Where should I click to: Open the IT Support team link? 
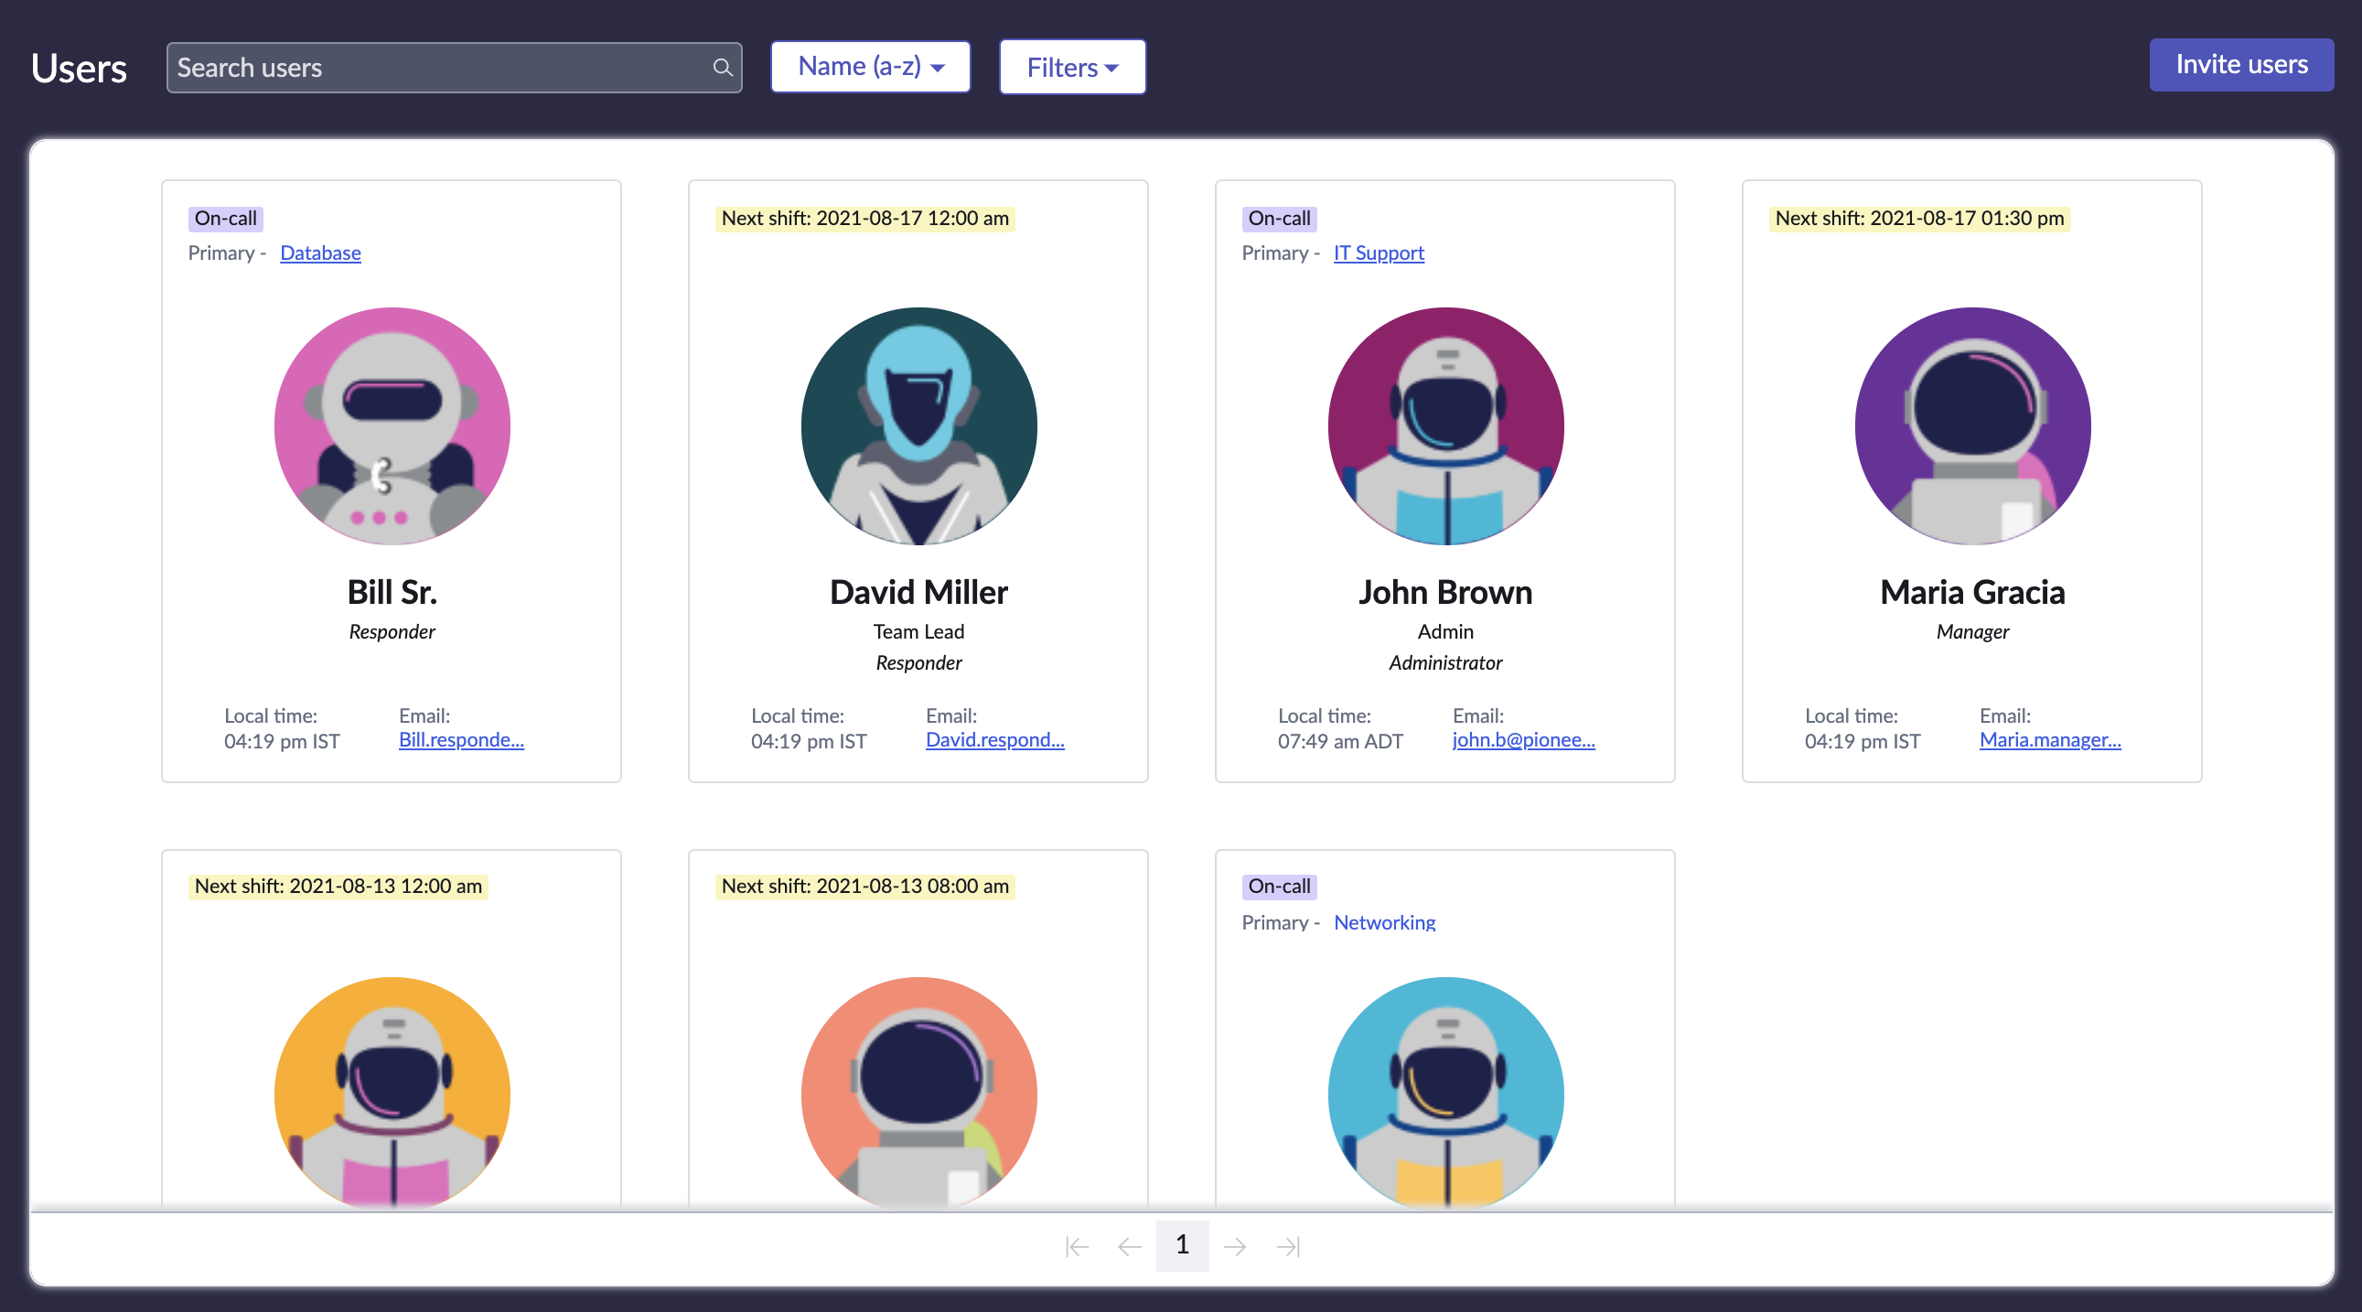(x=1379, y=253)
